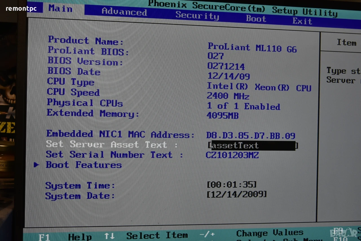Viewport: 361px width, 241px height.
Task: Switch to the Security tab
Action: pos(197,15)
